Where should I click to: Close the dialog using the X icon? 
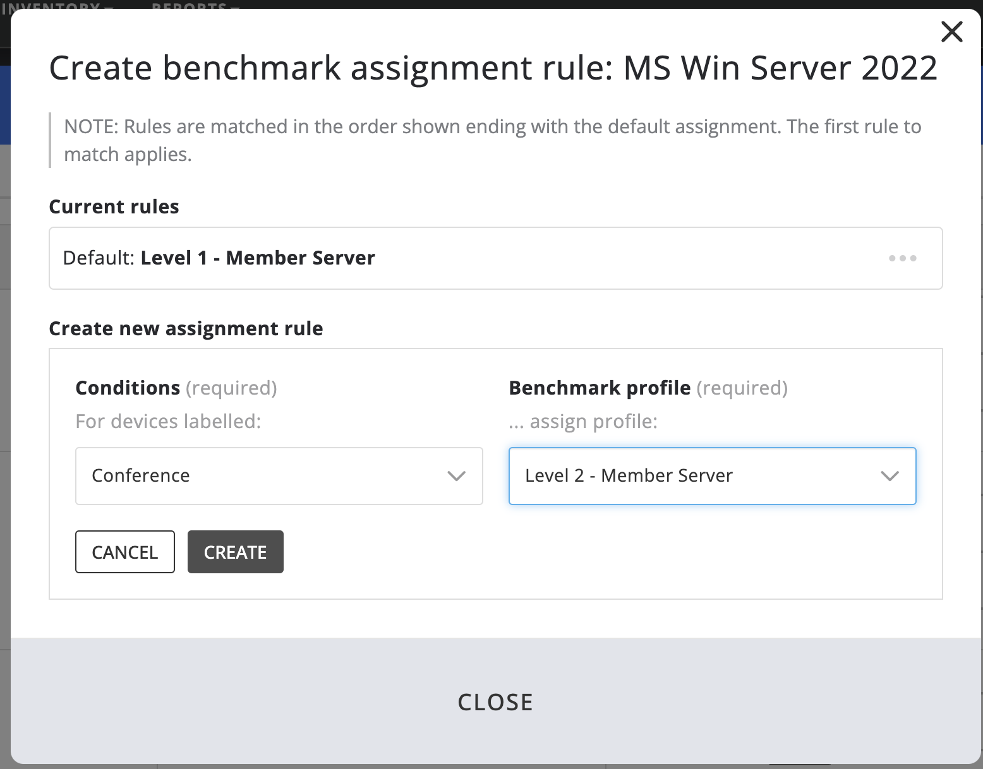(x=951, y=32)
